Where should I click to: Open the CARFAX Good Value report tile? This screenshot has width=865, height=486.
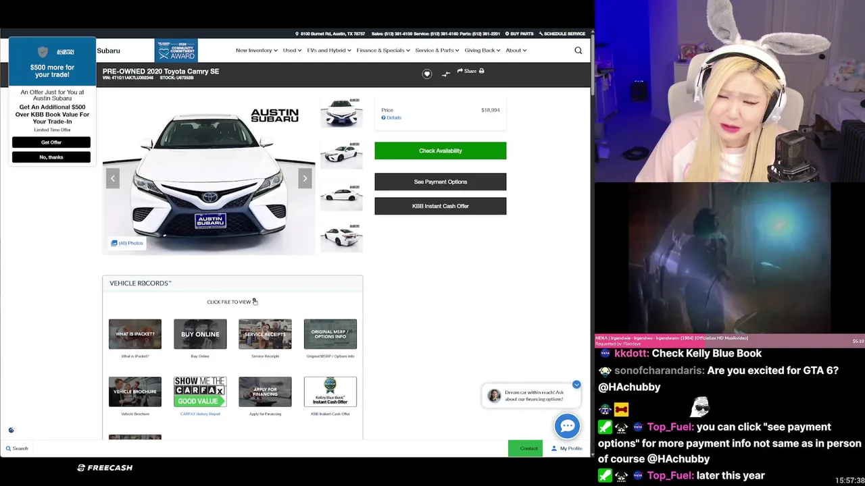(x=200, y=391)
